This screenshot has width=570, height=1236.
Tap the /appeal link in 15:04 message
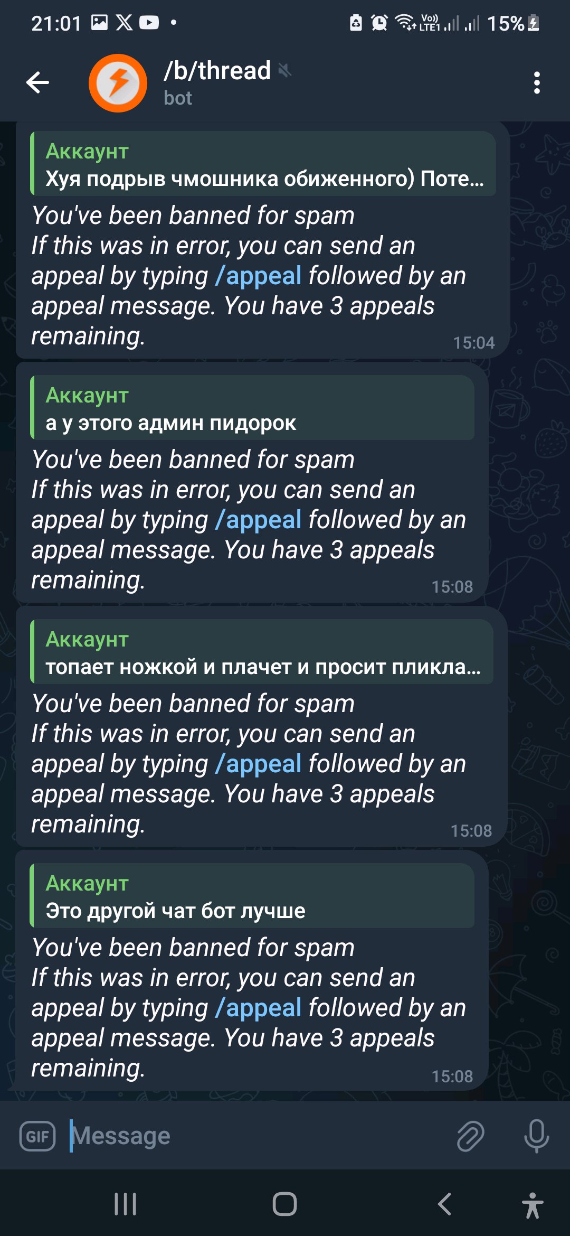pos(259,276)
